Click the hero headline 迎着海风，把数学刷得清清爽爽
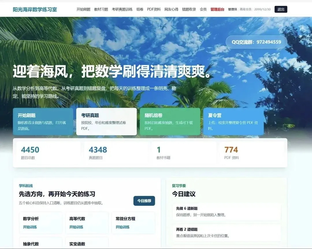The image size is (312, 249). (x=113, y=71)
